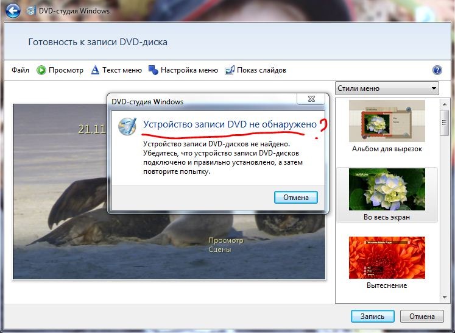Click the Slide show icon
This screenshot has height=333, width=455.
click(230, 70)
